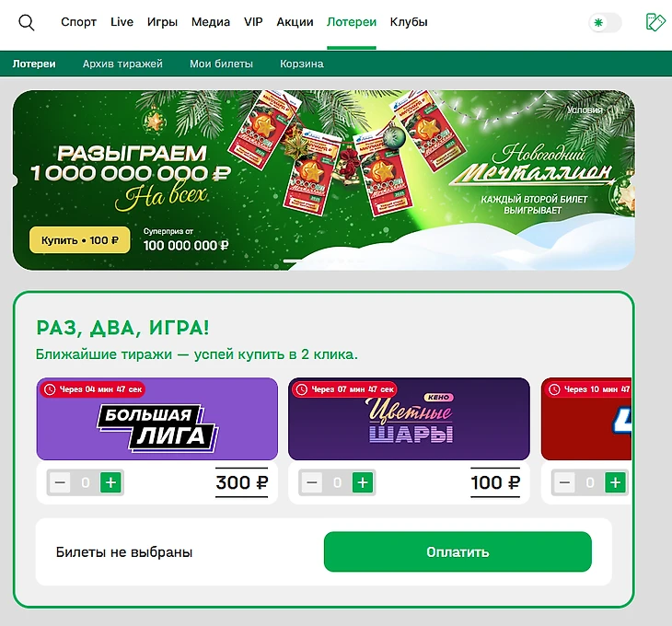Go to the Акции section
672x626 pixels.
click(x=295, y=22)
